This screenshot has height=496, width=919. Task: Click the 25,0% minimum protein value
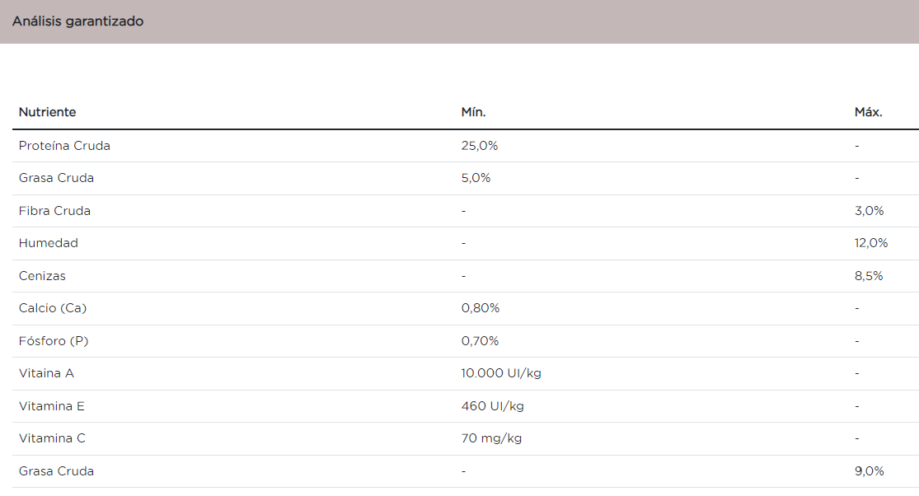coord(480,146)
